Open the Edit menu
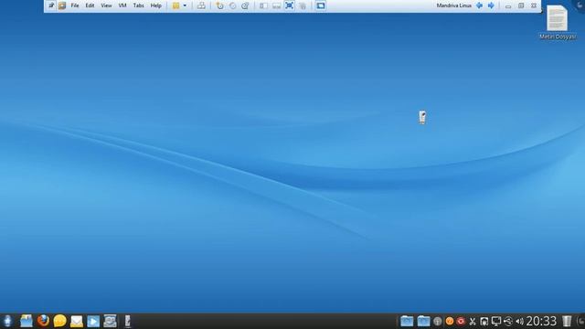Image resolution: width=585 pixels, height=329 pixels. point(90,5)
